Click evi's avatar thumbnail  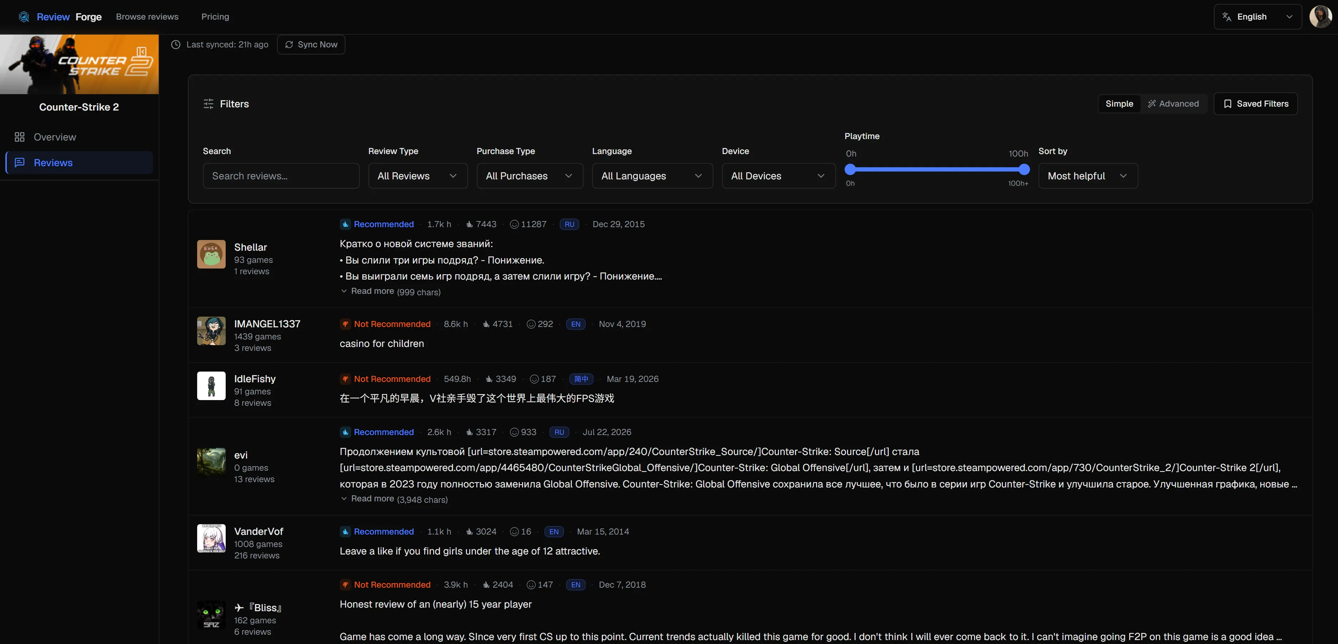[211, 462]
